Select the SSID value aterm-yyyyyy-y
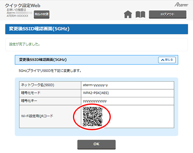The image size is (193, 153). coord(95,85)
